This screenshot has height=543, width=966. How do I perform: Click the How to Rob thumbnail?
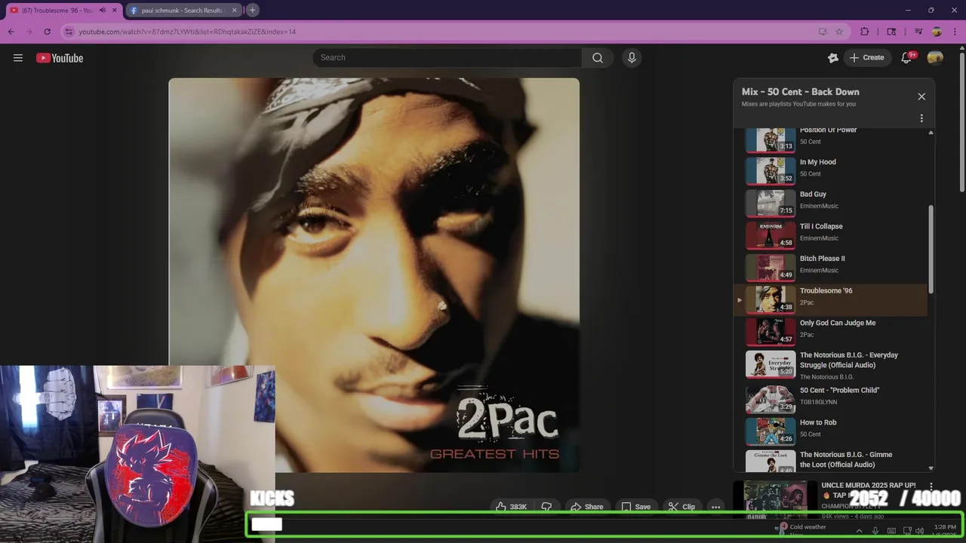tap(771, 431)
